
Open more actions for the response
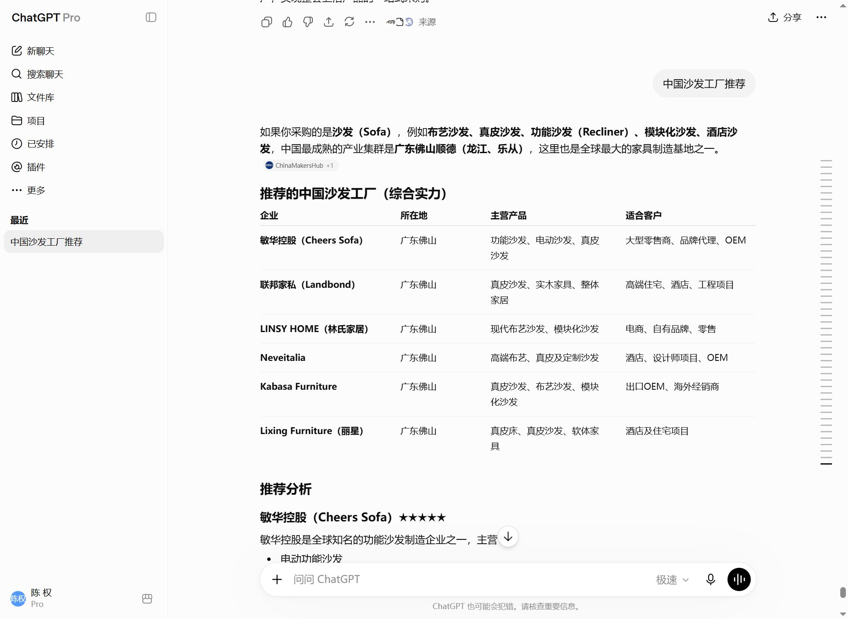(x=370, y=22)
